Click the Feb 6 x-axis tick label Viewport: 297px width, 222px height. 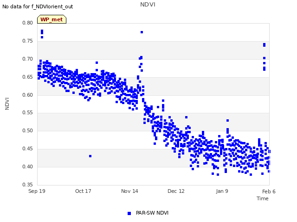(269, 191)
